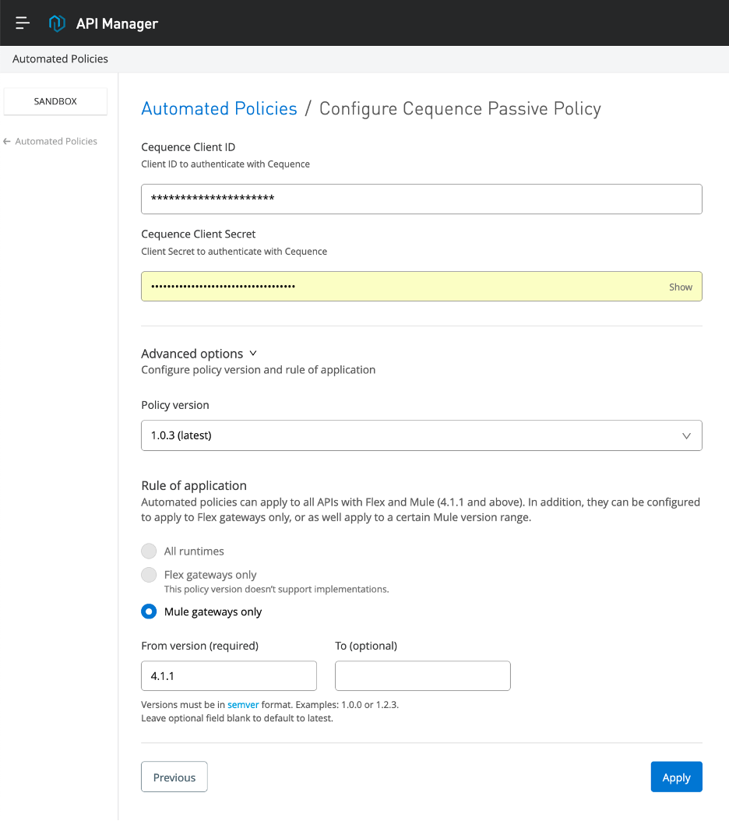729x821 pixels.
Task: Open the Automated Policies breadcrumb link
Action: [219, 108]
